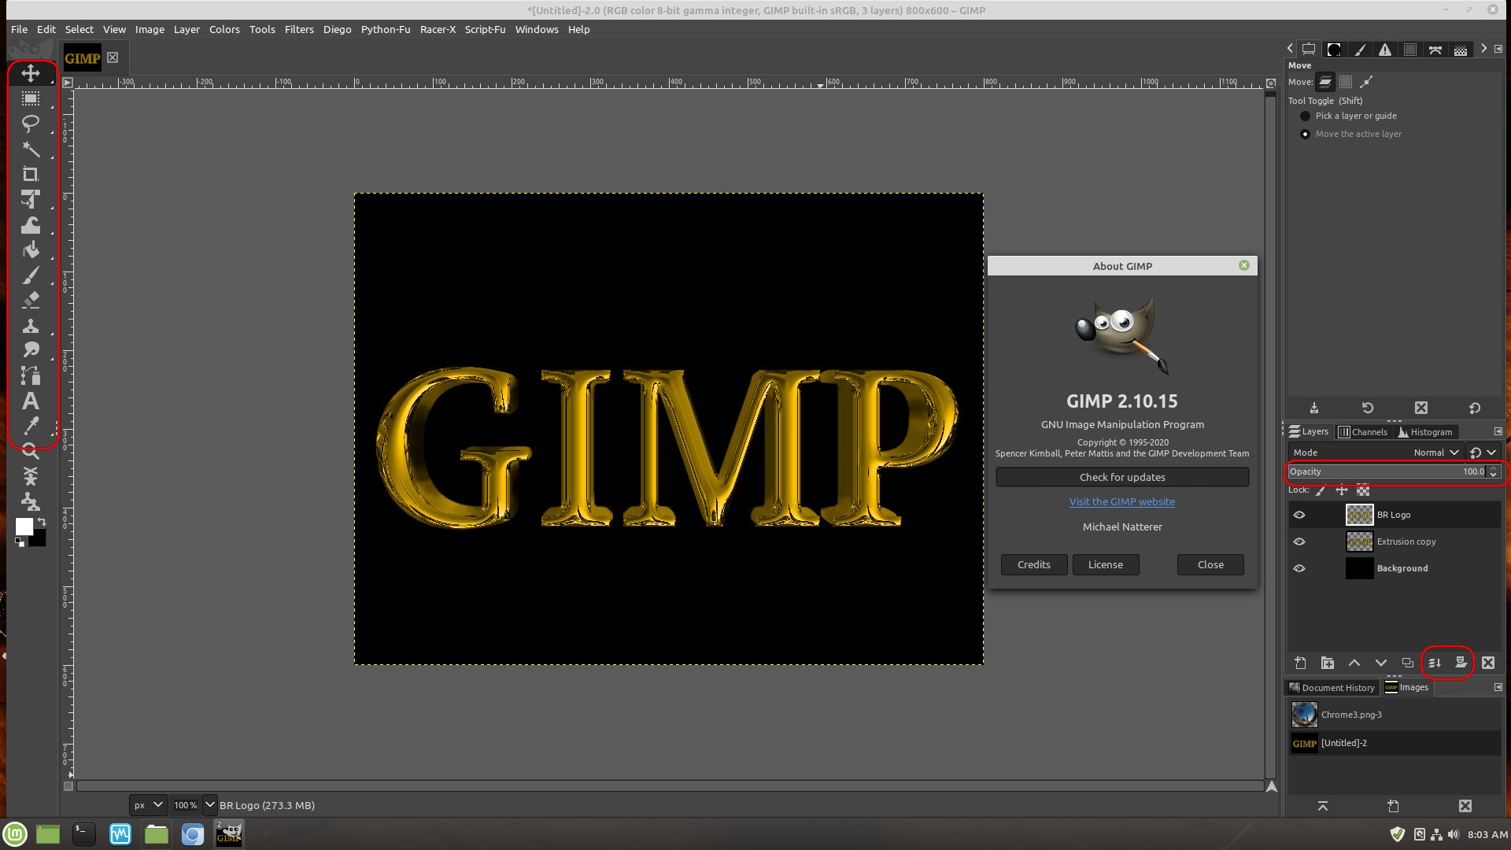This screenshot has height=850, width=1511.
Task: Reset tool options to default values
Action: tap(1475, 408)
